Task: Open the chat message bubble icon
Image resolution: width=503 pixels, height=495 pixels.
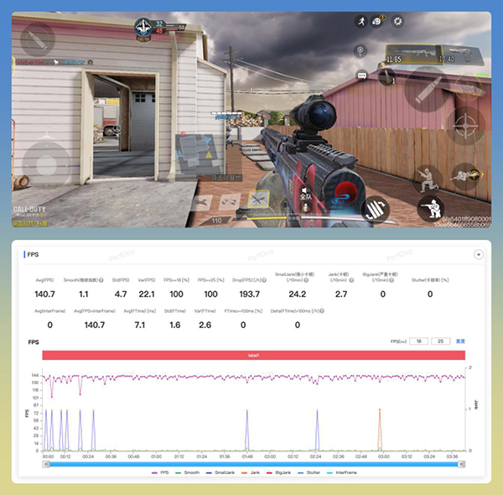Action: [362, 75]
